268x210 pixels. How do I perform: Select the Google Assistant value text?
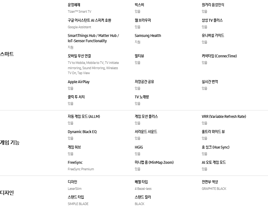coord(79,27)
